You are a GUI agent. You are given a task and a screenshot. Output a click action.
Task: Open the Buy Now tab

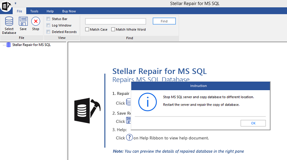click(69, 11)
